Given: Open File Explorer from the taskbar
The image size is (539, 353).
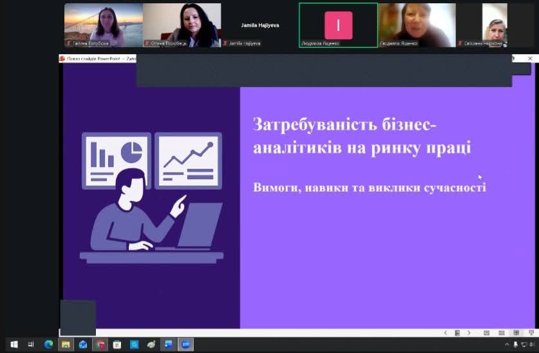Looking at the screenshot, I should click(66, 345).
